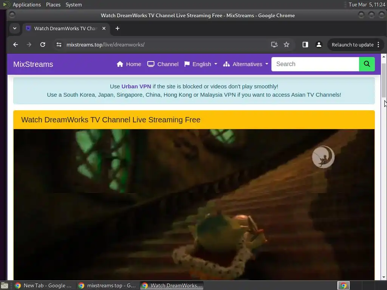The width and height of the screenshot is (387, 290).
Task: Go back with the browser back arrow
Action: pyautogui.click(x=15, y=45)
